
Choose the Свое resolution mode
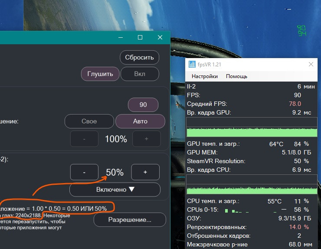pos(89,121)
